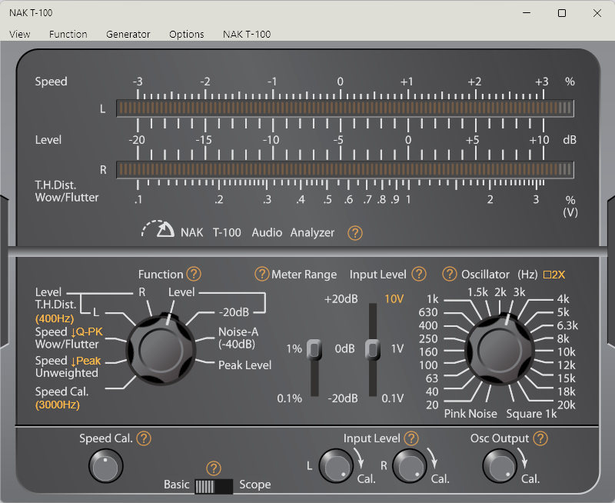
Task: Select oscillator frequency 5k
Action: point(563,312)
